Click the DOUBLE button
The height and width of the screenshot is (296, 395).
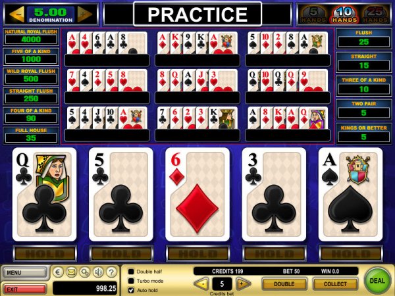pyautogui.click(x=284, y=284)
